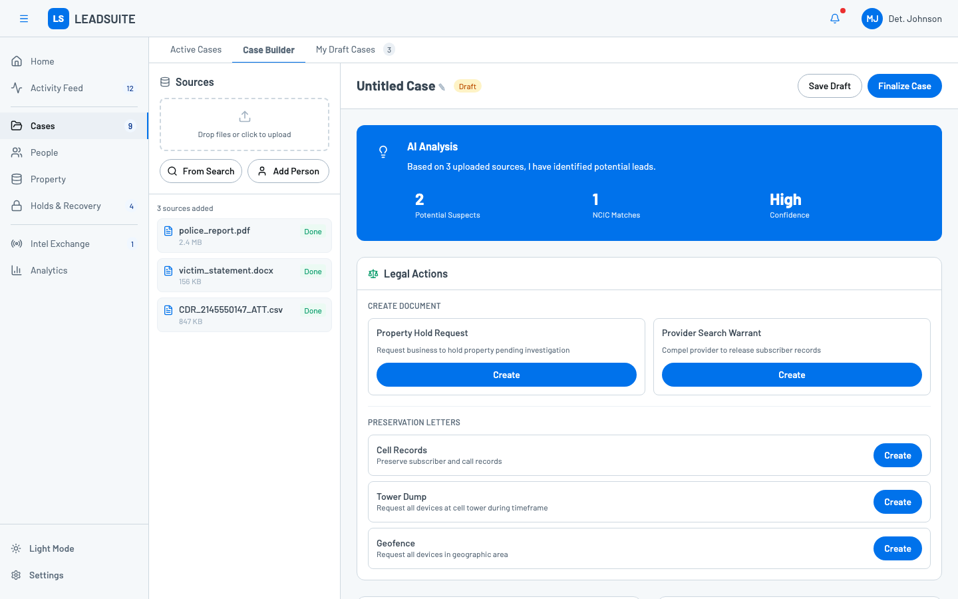Viewport: 958px width, 599px height.
Task: Click the Save Draft button
Action: pos(830,86)
